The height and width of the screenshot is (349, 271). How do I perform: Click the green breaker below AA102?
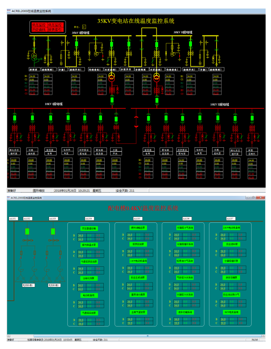(27, 231)
